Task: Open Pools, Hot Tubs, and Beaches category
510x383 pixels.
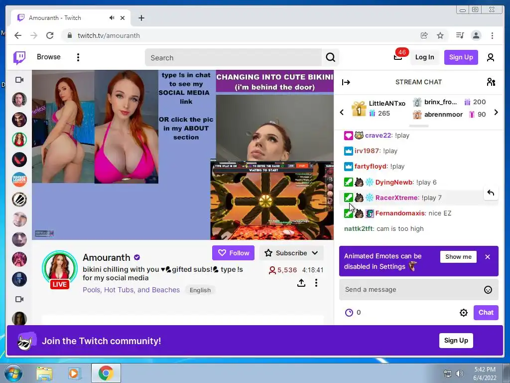Action: click(131, 290)
